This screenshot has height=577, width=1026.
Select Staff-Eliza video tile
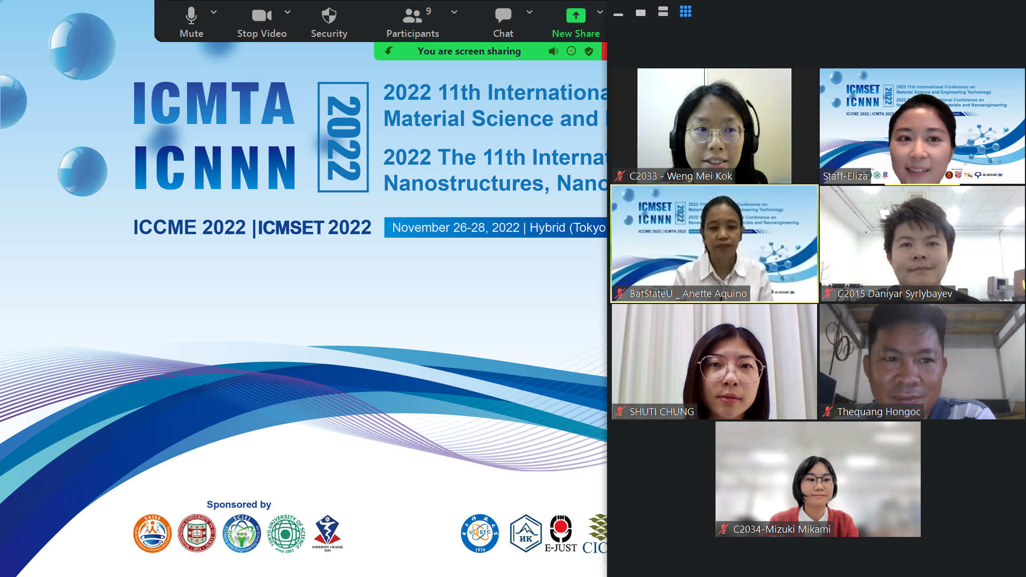tap(922, 126)
